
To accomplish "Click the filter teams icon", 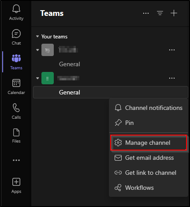I will coord(160,13).
